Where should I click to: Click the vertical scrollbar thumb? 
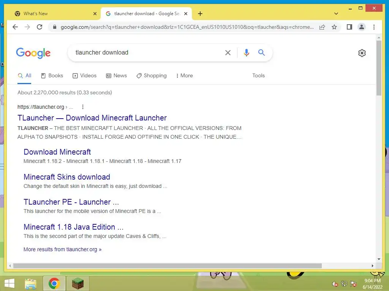[379, 68]
